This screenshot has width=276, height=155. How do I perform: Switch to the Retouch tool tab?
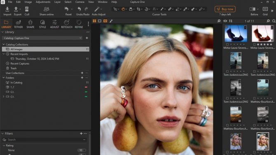click(67, 24)
